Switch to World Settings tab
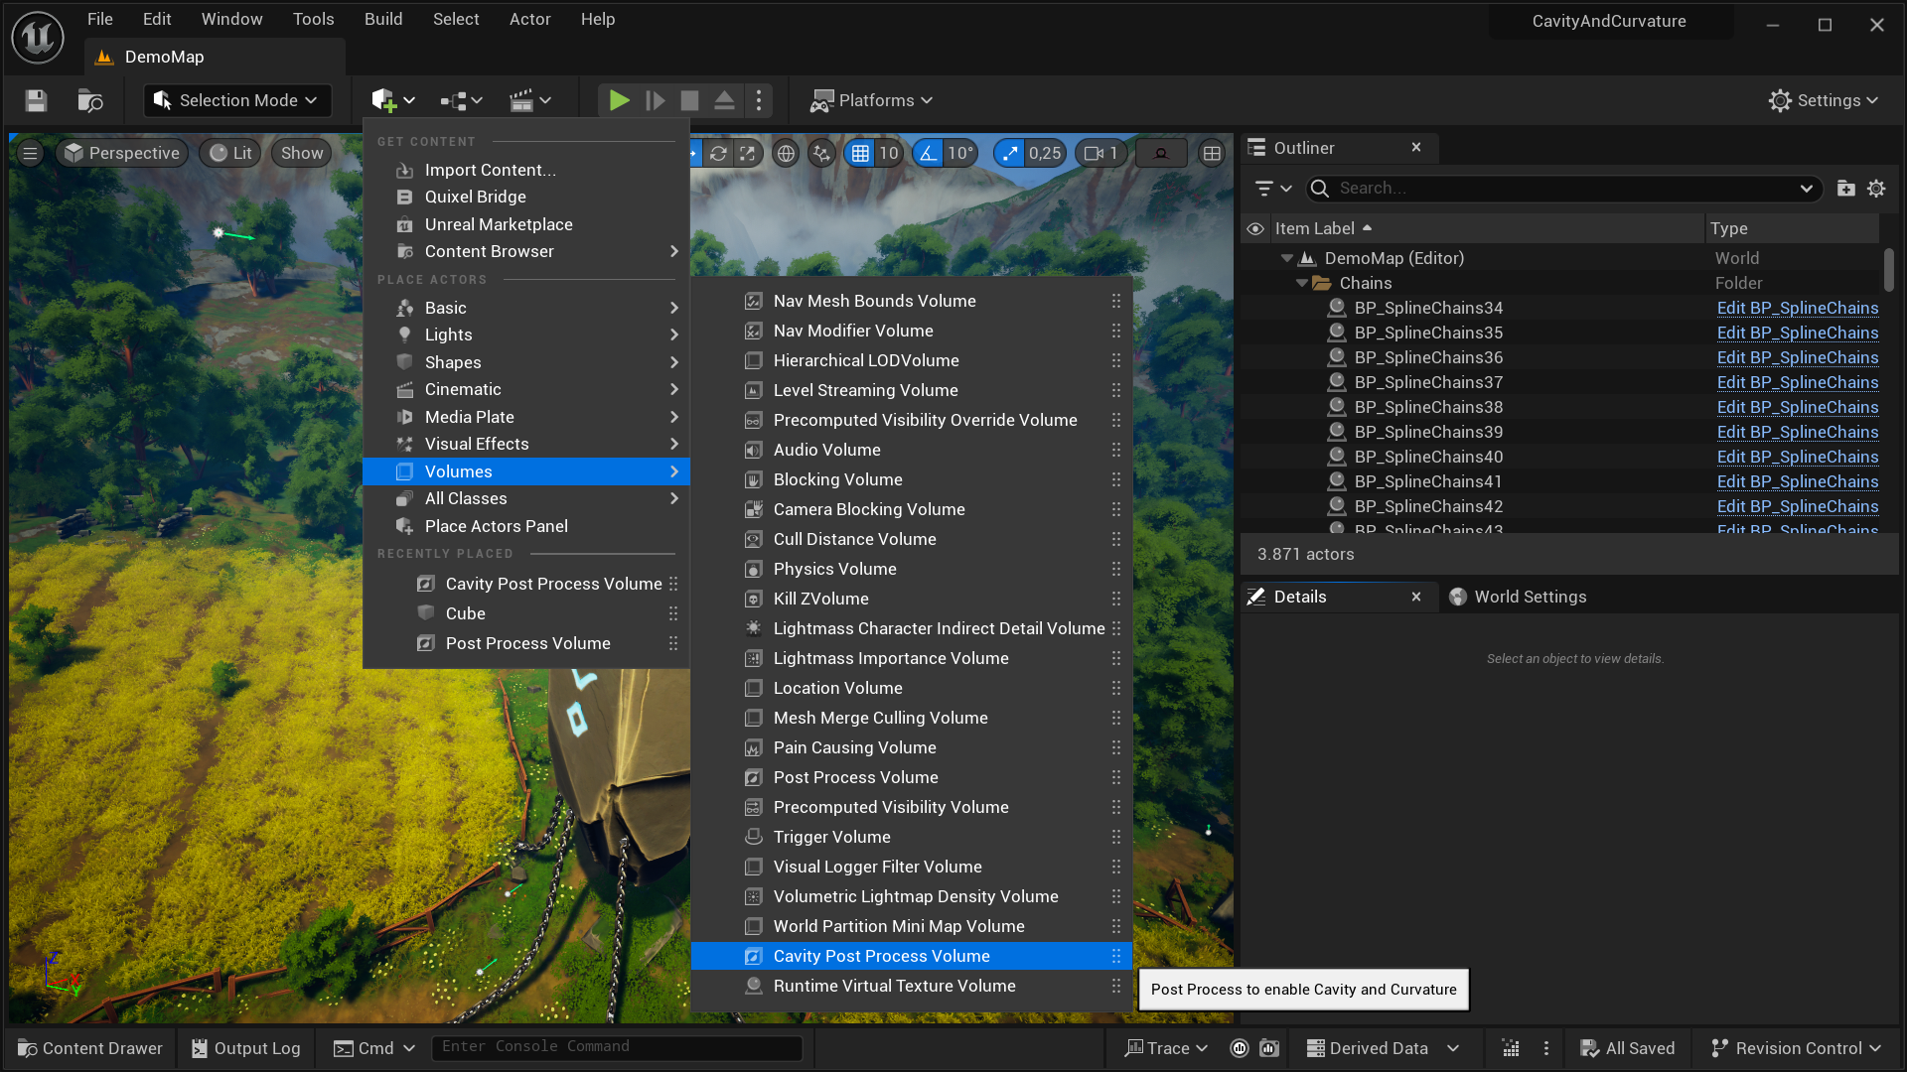 coord(1519,597)
